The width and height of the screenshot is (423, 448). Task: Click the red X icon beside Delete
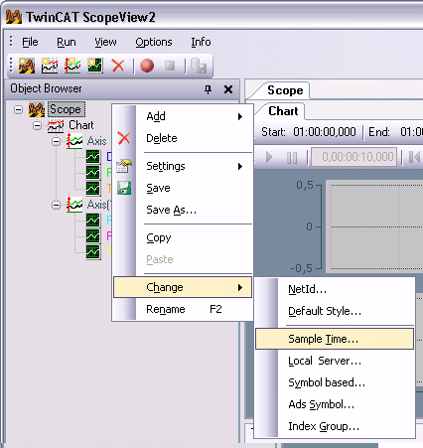[124, 138]
